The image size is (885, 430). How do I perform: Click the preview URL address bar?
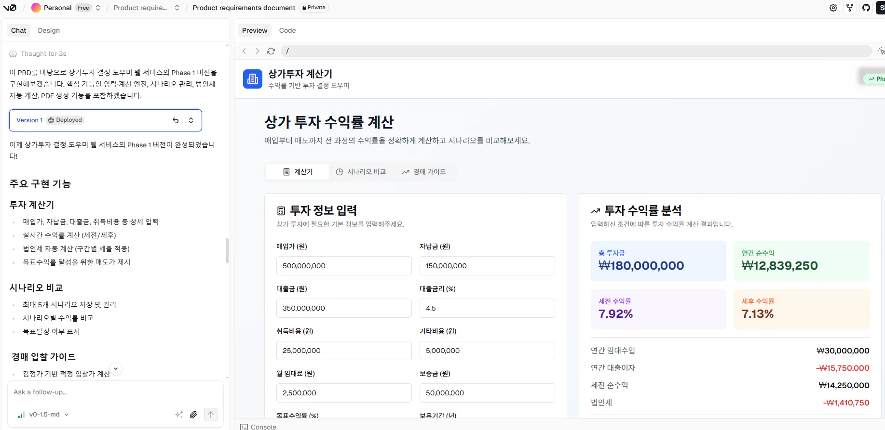[576, 51]
